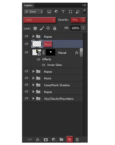Hide the Ropes group above the Black layer

point(26,36)
